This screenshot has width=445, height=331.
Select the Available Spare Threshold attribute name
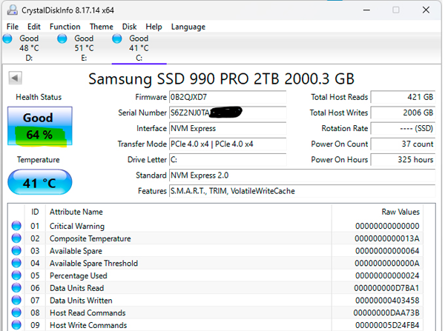(x=93, y=264)
